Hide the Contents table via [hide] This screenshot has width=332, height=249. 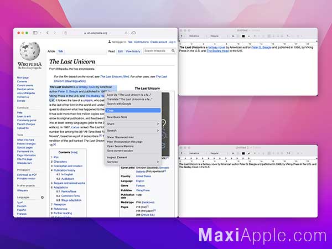[74, 153]
